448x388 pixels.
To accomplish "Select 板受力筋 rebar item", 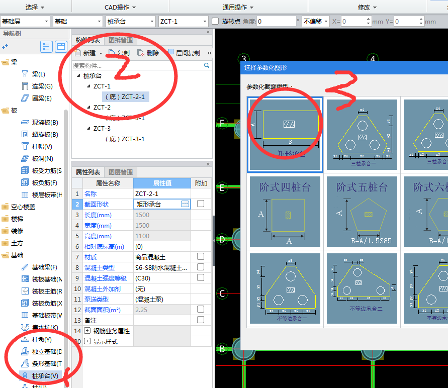I will pyautogui.click(x=41, y=171).
